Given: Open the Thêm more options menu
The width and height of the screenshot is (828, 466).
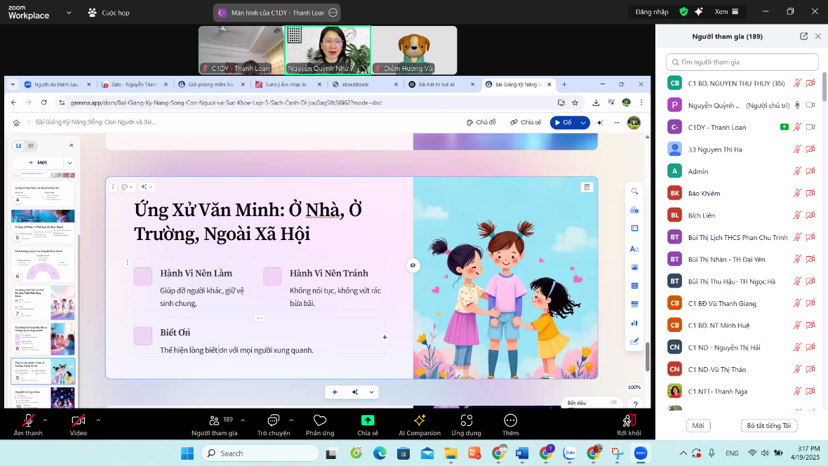Looking at the screenshot, I should pyautogui.click(x=510, y=425).
